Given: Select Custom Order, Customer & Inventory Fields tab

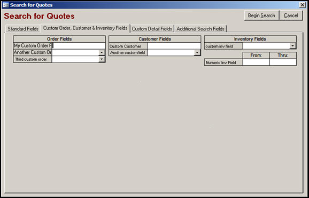Looking at the screenshot, I should pos(85,28).
